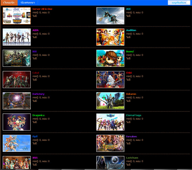
Task: Expand the เมนูเพิ่มเติม dropdown
Action: coord(179,3)
